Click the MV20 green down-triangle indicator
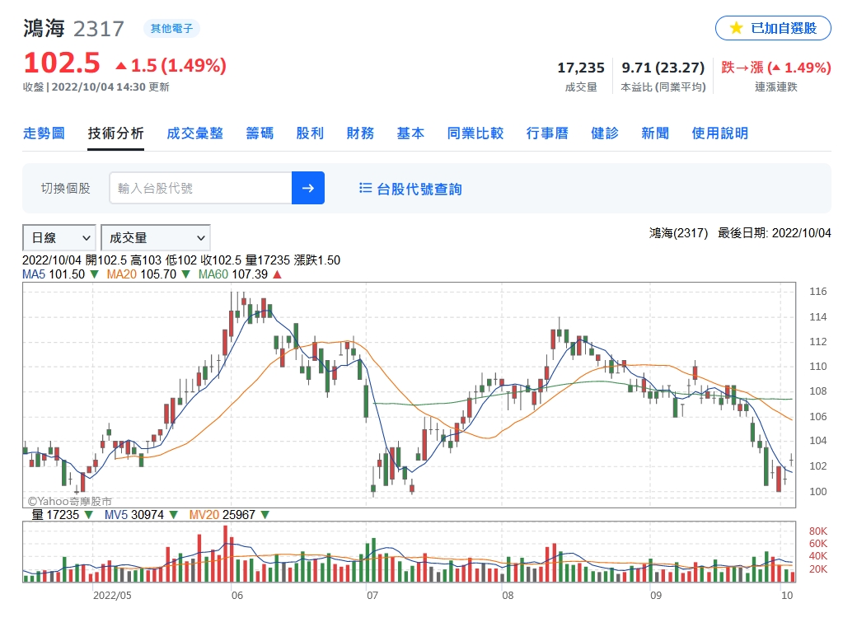Screen dimensions: 857x627 (265, 515)
